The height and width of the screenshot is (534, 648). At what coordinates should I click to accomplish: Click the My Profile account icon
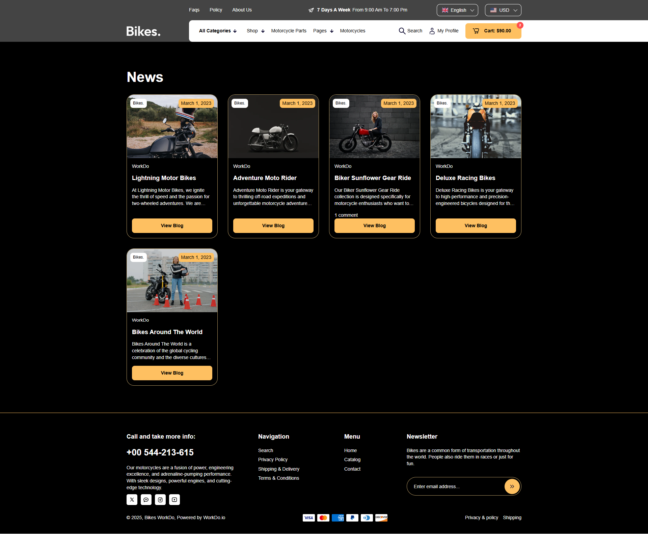[x=432, y=31]
